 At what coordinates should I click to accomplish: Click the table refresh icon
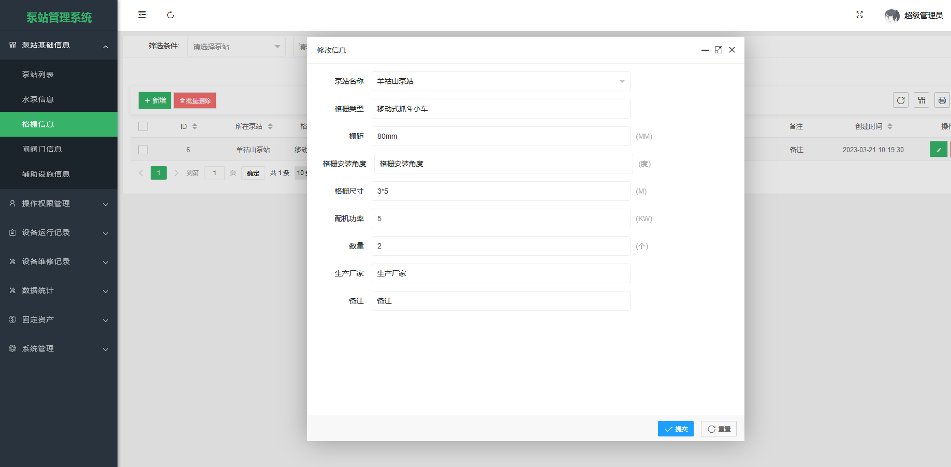[901, 100]
